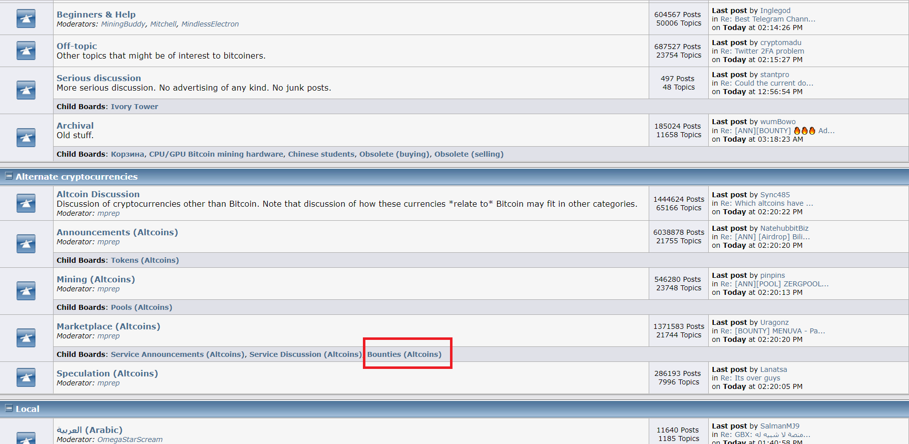Open 'Re: [ANN] [Airdrop] Bili...' post
Screen dimensions: 909x444
765,237
